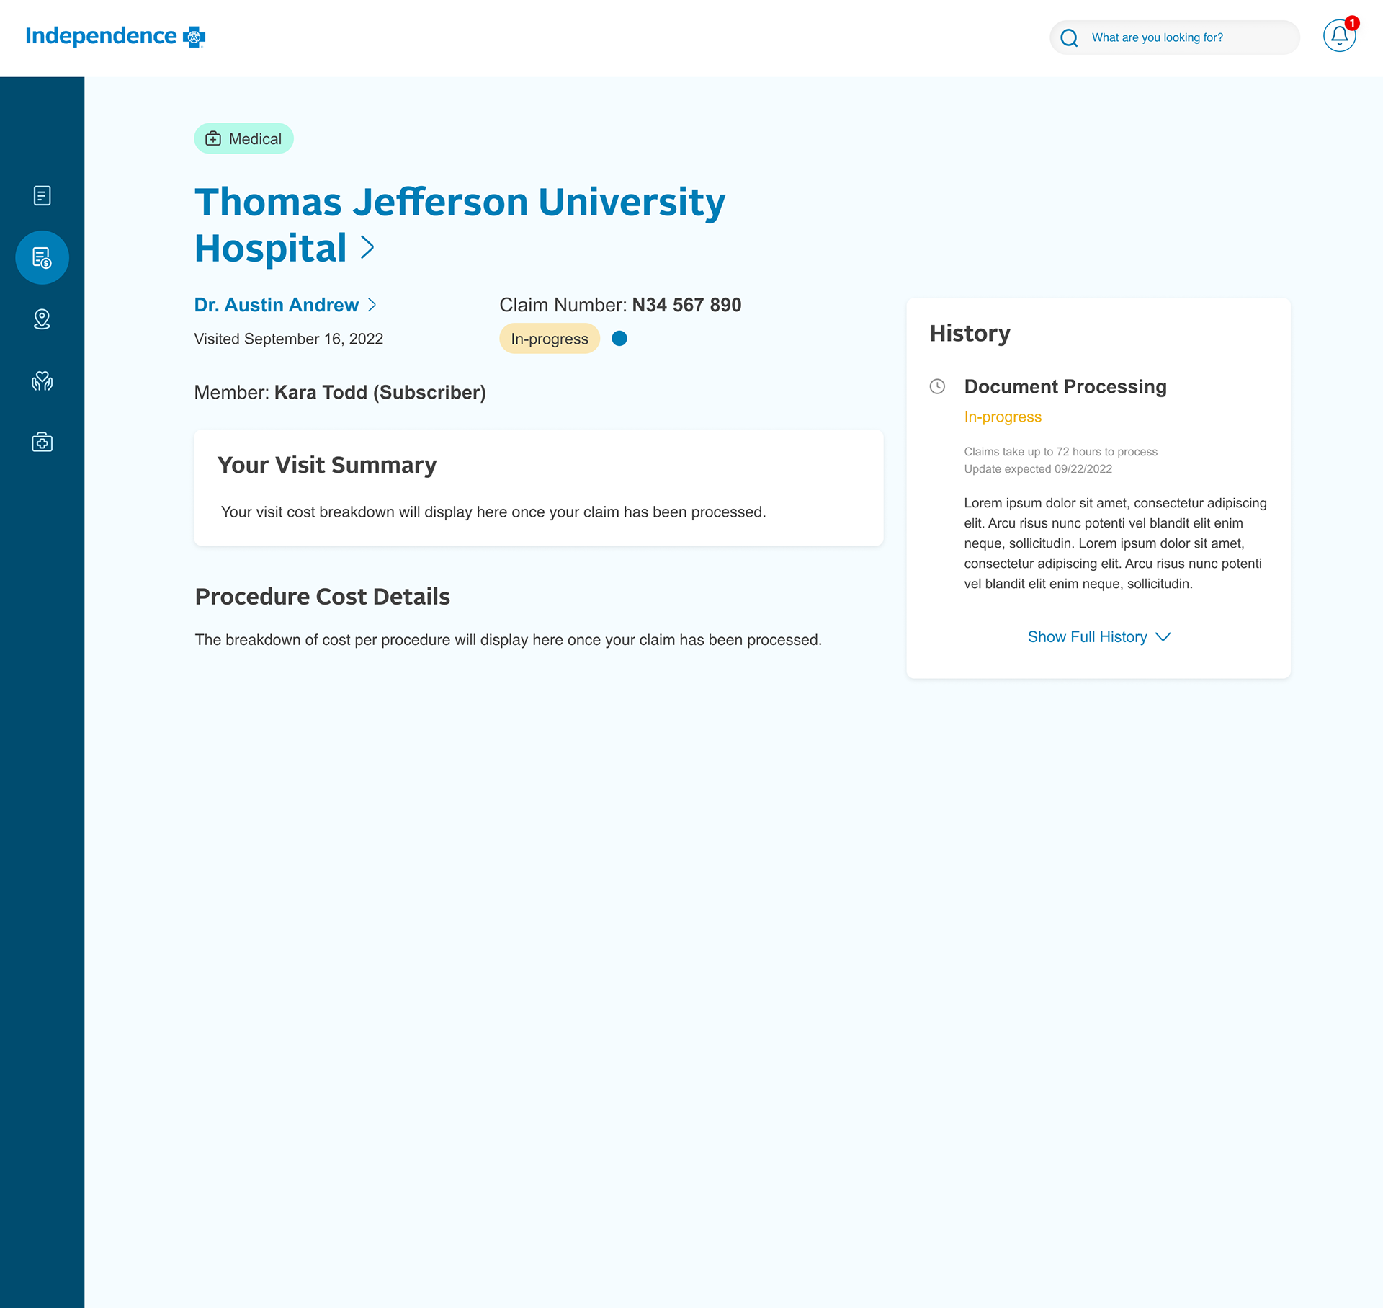Open the notifications bell
This screenshot has height=1308, width=1383.
coord(1339,35)
